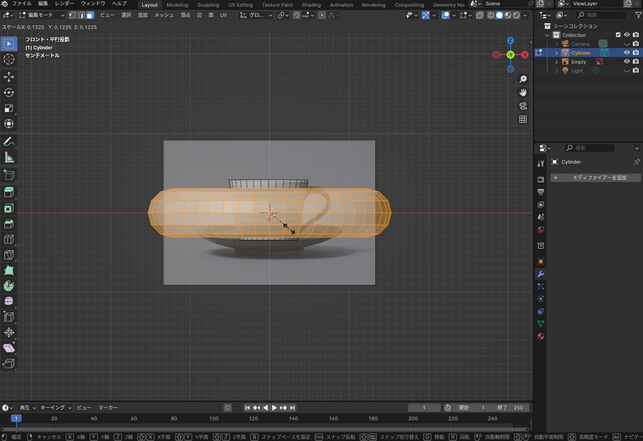Pick the pan hand navigation icon
This screenshot has width=643, height=441.
523,93
